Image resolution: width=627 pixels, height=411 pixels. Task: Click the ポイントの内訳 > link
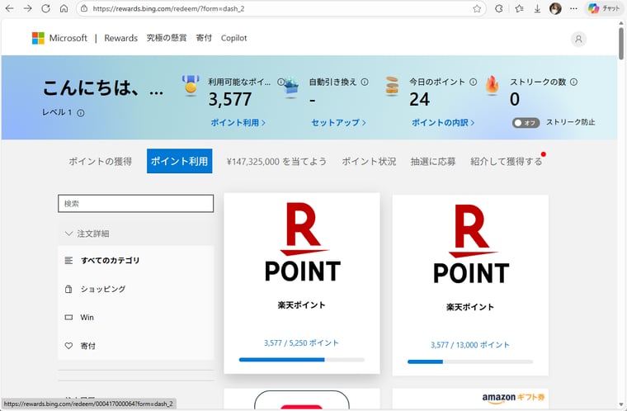point(443,123)
